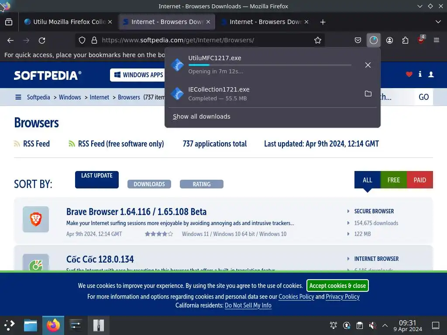This screenshot has width=447, height=335.
Task: Open the WINDOWS APPS category dropdown
Action: click(138, 75)
